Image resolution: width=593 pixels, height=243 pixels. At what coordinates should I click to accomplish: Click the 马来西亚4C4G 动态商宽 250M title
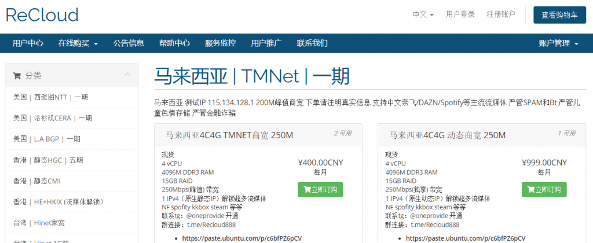pyautogui.click(x=448, y=135)
